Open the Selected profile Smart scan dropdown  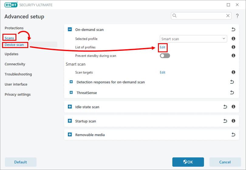(x=193, y=39)
